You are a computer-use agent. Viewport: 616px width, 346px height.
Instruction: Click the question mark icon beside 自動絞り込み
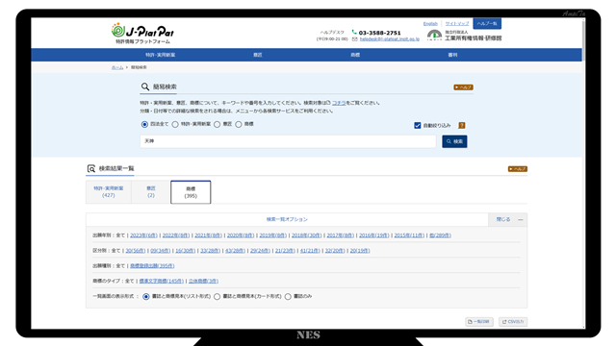pyautogui.click(x=462, y=126)
